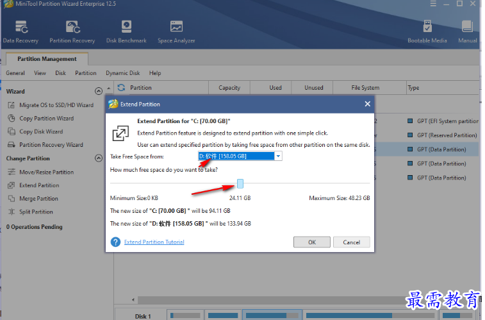This screenshot has height=320, width=485.
Task: Click the free space slider handle
Action: tap(240, 183)
